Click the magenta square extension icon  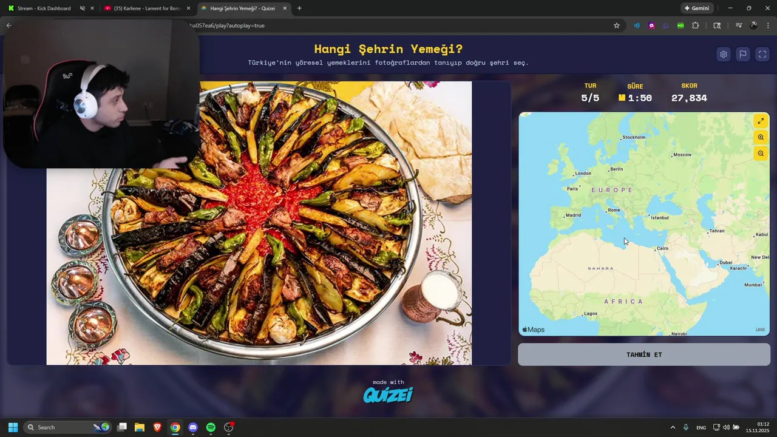[x=651, y=25]
